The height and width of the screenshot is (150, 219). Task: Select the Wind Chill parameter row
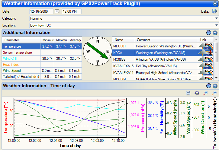42,59
